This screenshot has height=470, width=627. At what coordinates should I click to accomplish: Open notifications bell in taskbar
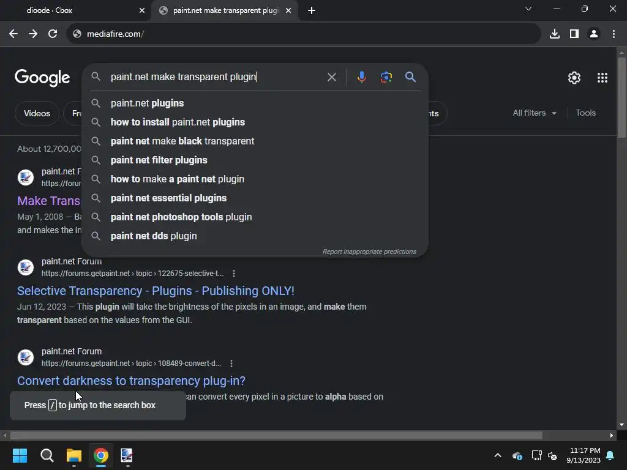tap(610, 455)
